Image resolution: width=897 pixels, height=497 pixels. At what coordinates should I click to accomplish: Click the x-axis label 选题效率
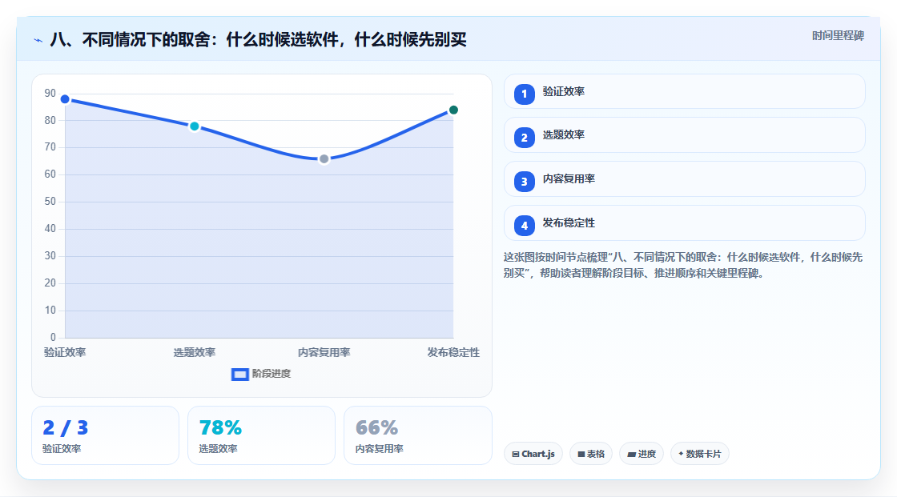tap(195, 352)
